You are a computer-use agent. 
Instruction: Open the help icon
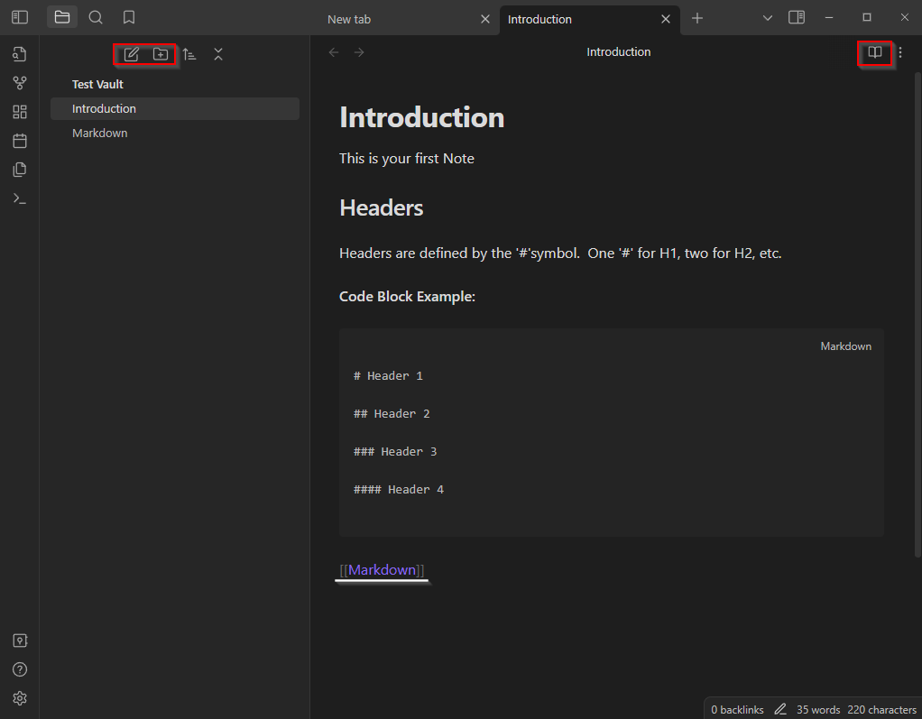20,669
